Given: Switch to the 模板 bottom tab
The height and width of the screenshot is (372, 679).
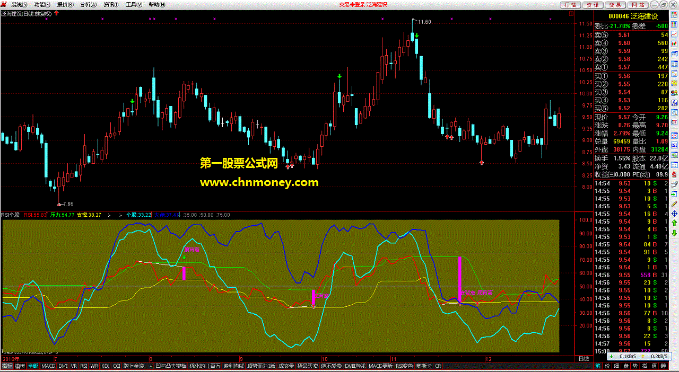Looking at the screenshot, I should point(20,366).
